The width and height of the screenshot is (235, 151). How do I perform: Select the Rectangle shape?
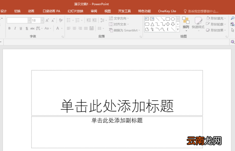point(168,19)
